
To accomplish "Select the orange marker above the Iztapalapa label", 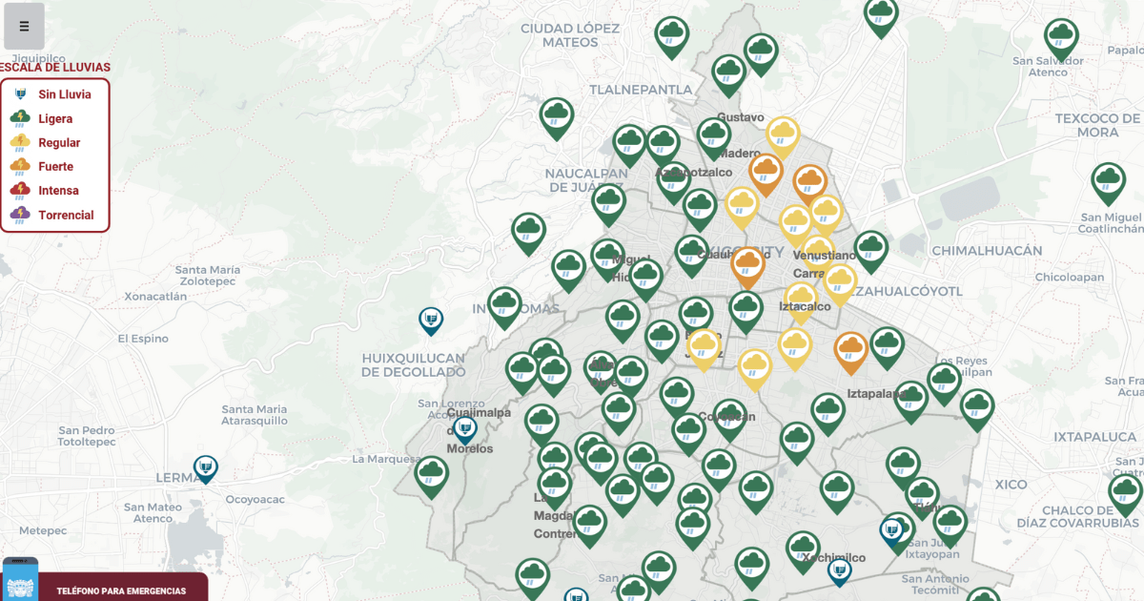I will pos(850,350).
